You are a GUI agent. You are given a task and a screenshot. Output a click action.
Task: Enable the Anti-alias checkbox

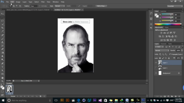[x=40, y=6]
